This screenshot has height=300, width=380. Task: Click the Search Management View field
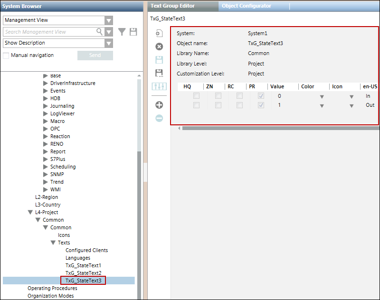coord(50,32)
